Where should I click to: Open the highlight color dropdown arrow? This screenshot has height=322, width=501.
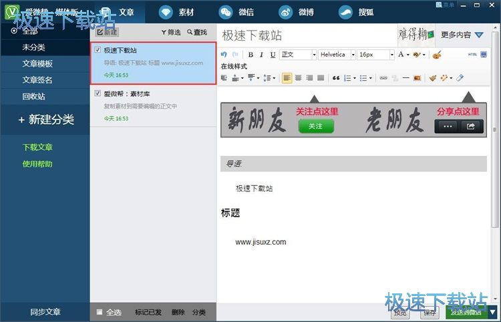(x=424, y=55)
